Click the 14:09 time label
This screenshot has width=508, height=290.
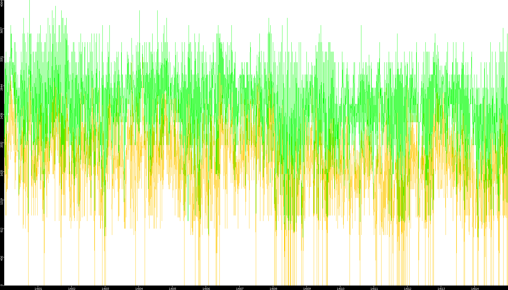pyautogui.click(x=307, y=289)
